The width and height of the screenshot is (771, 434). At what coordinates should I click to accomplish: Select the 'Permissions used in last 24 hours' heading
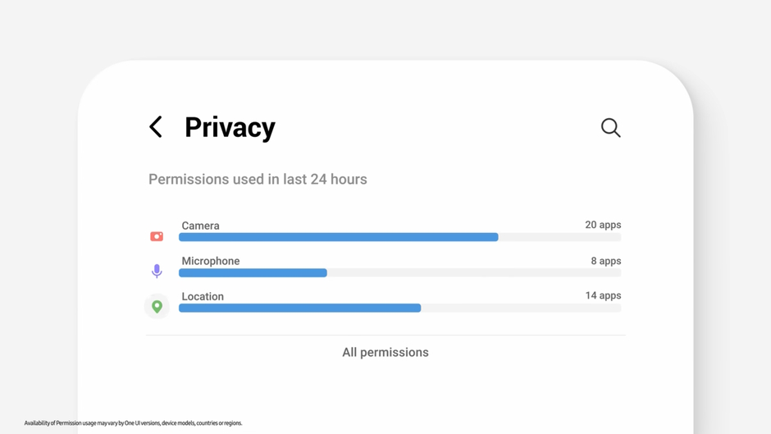pyautogui.click(x=258, y=179)
